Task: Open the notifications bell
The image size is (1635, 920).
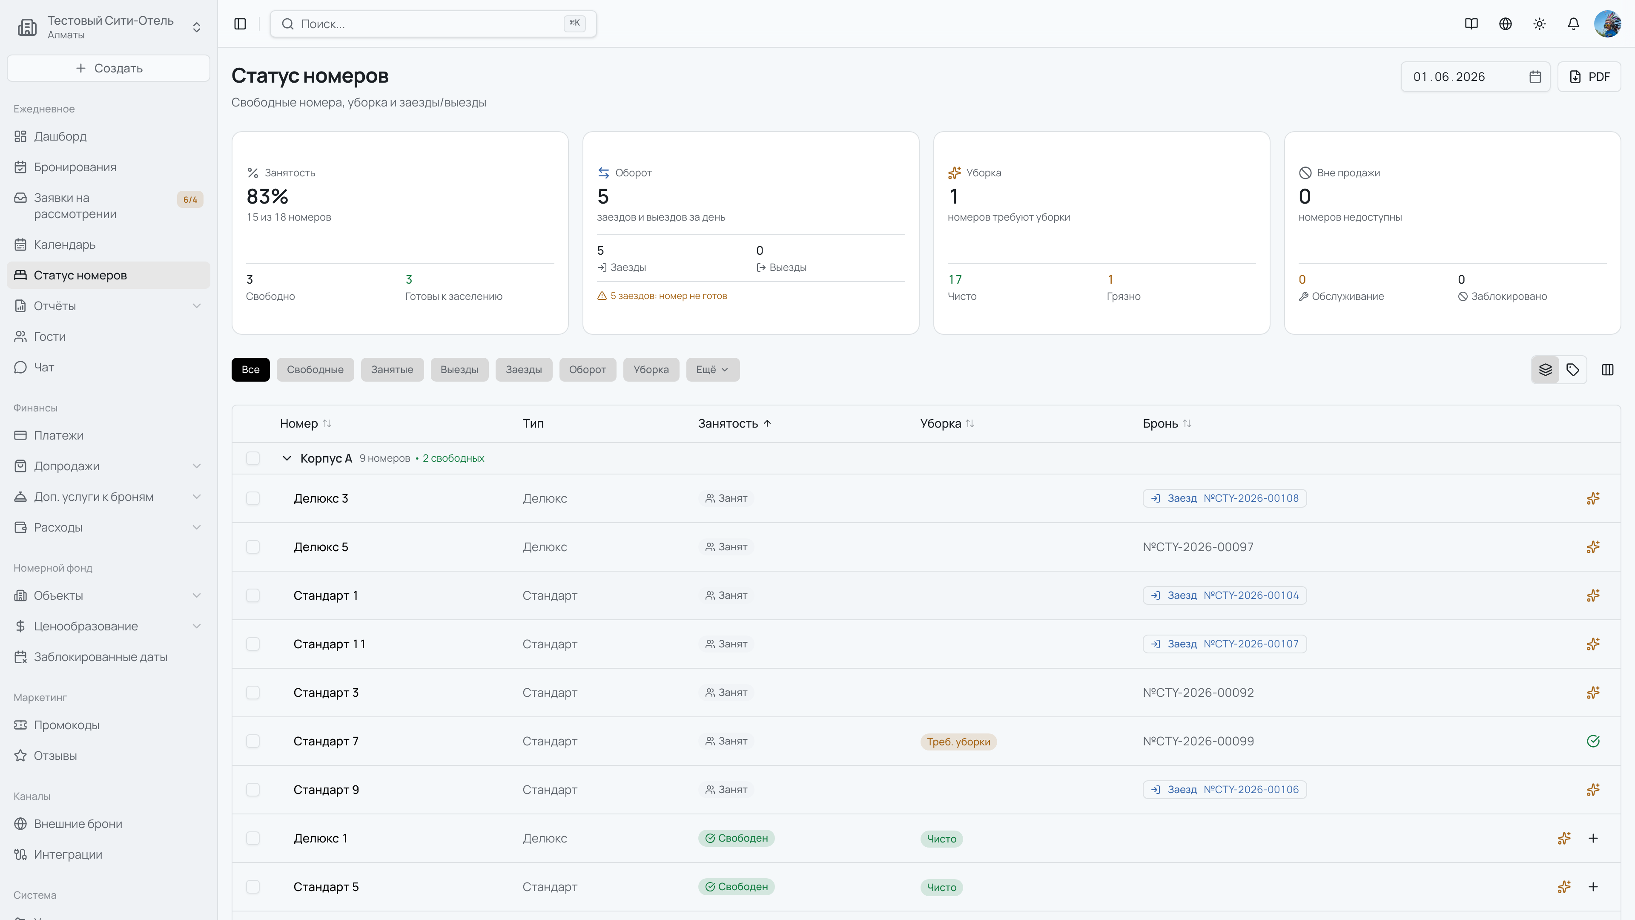Action: pyautogui.click(x=1573, y=24)
